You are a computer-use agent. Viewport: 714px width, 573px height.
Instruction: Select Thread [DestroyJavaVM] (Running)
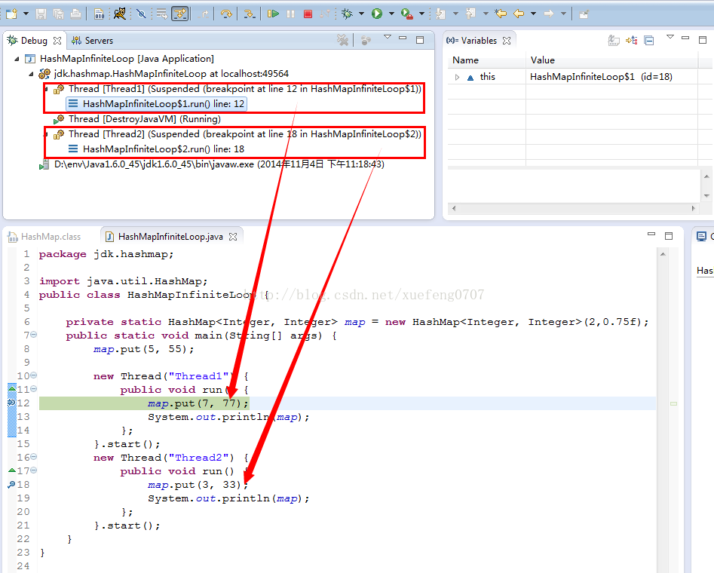coord(137,119)
